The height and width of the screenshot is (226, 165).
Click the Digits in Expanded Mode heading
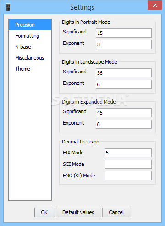[89, 102]
